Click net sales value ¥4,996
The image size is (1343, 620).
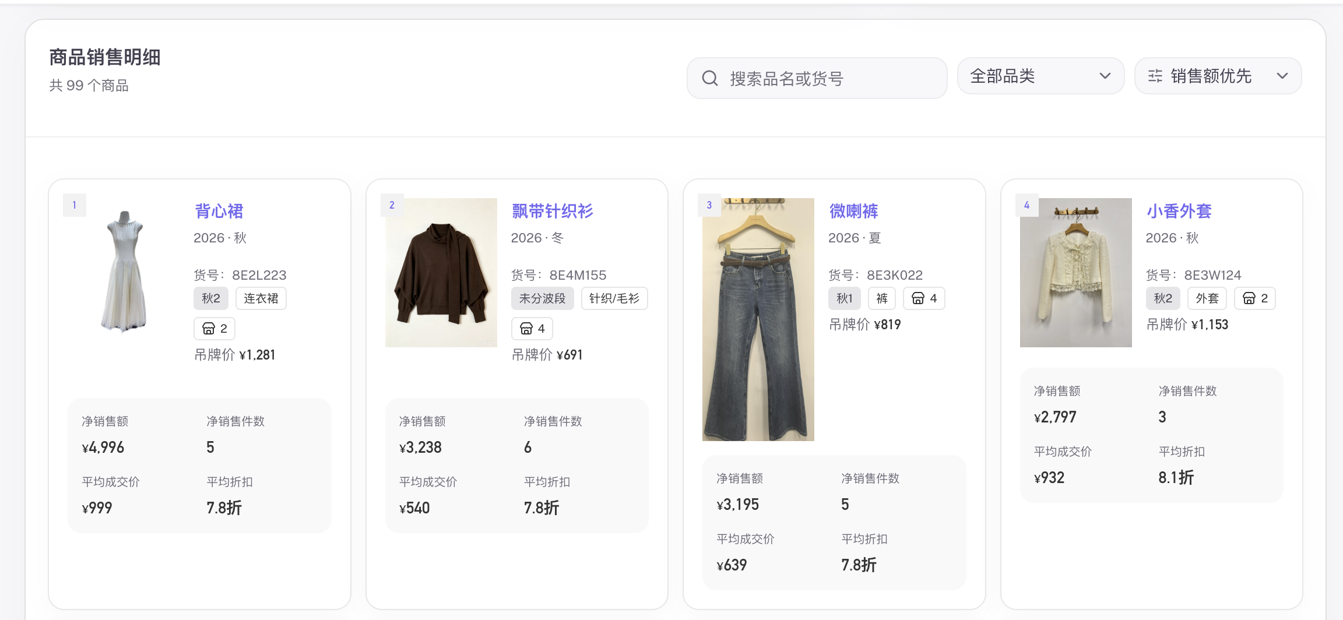point(103,448)
